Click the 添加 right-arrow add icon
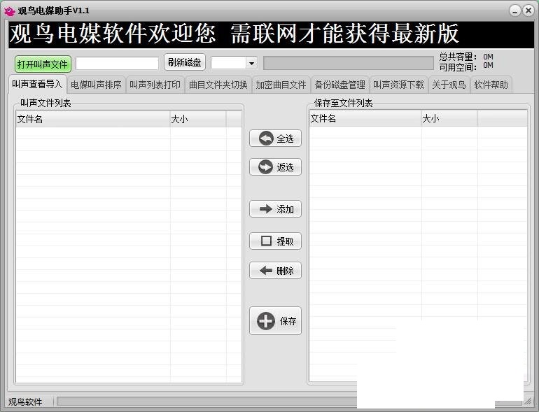The width and height of the screenshot is (539, 412). 266,209
